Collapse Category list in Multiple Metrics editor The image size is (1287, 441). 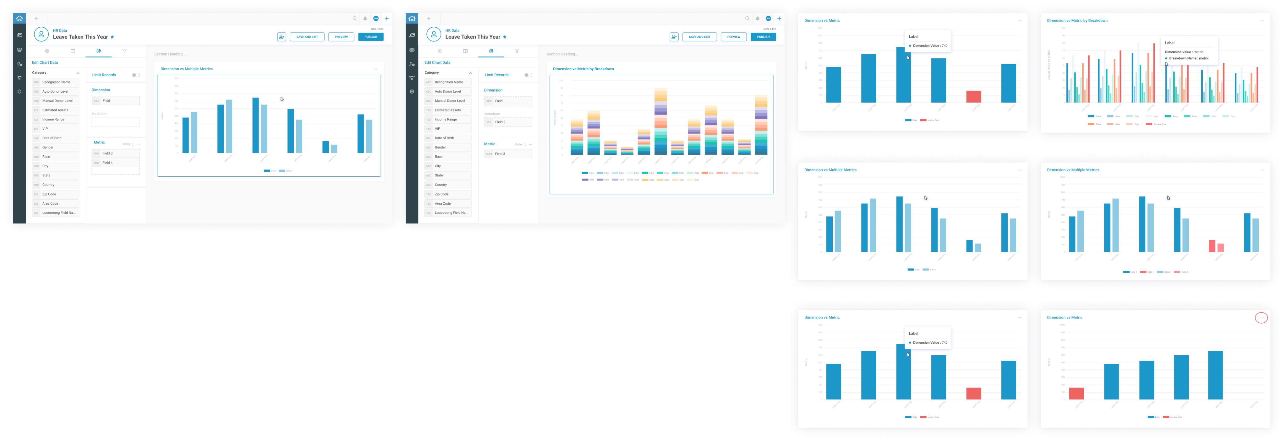78,73
